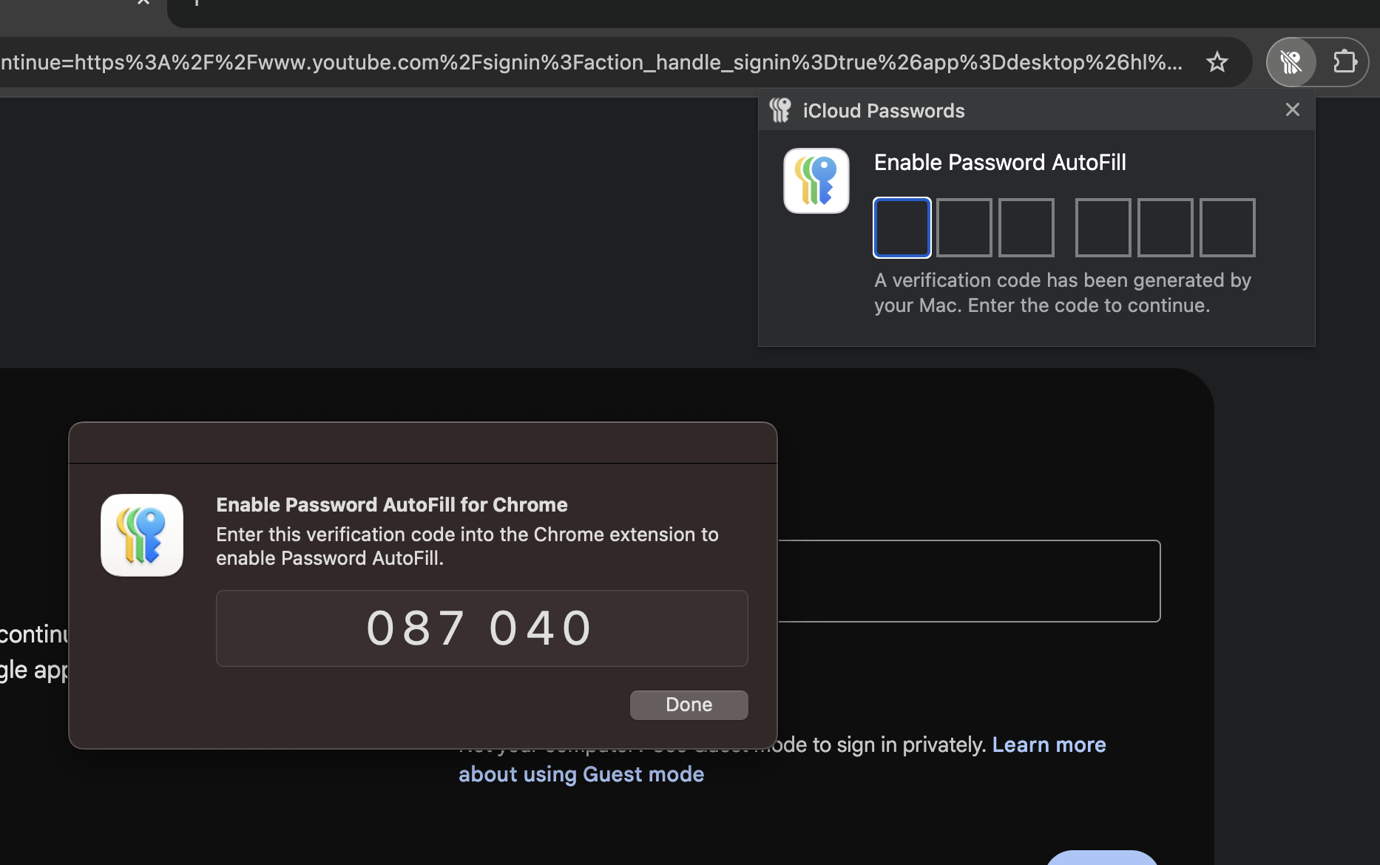Click the 087 040 verification code field
Image resolution: width=1380 pixels, height=865 pixels.
tap(481, 628)
